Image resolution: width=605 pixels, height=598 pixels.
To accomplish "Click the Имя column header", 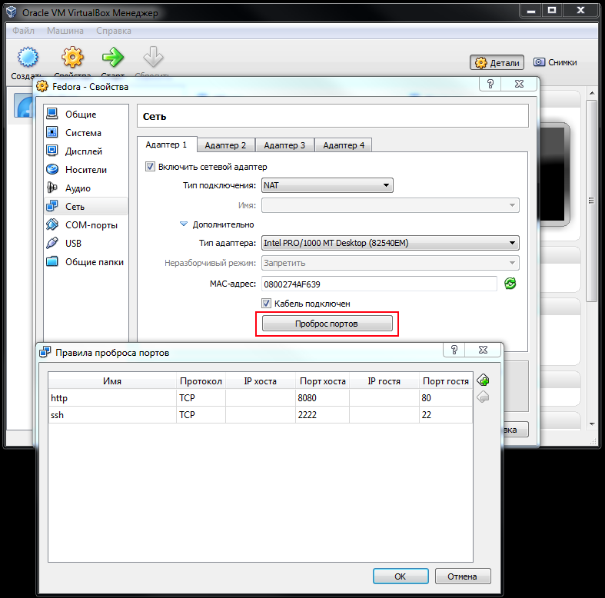I will (x=112, y=381).
